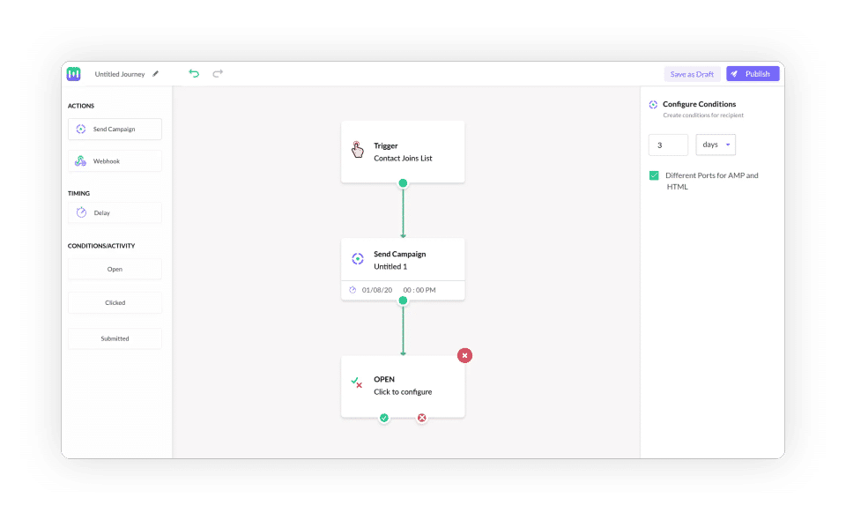Open the days unit dropdown
The height and width of the screenshot is (520, 846).
[x=716, y=145]
